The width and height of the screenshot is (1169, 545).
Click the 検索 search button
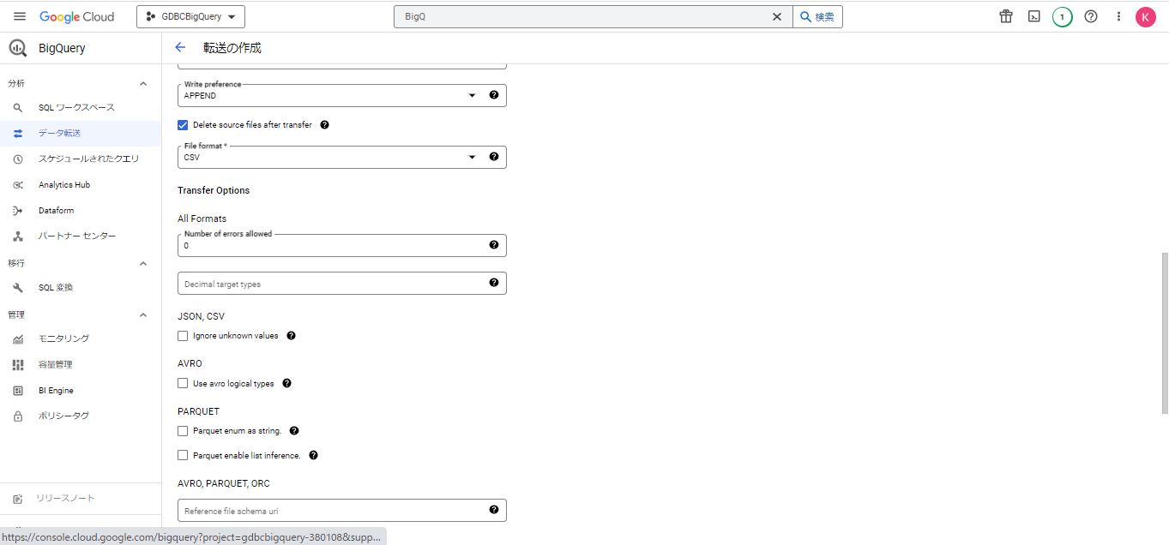tap(817, 16)
